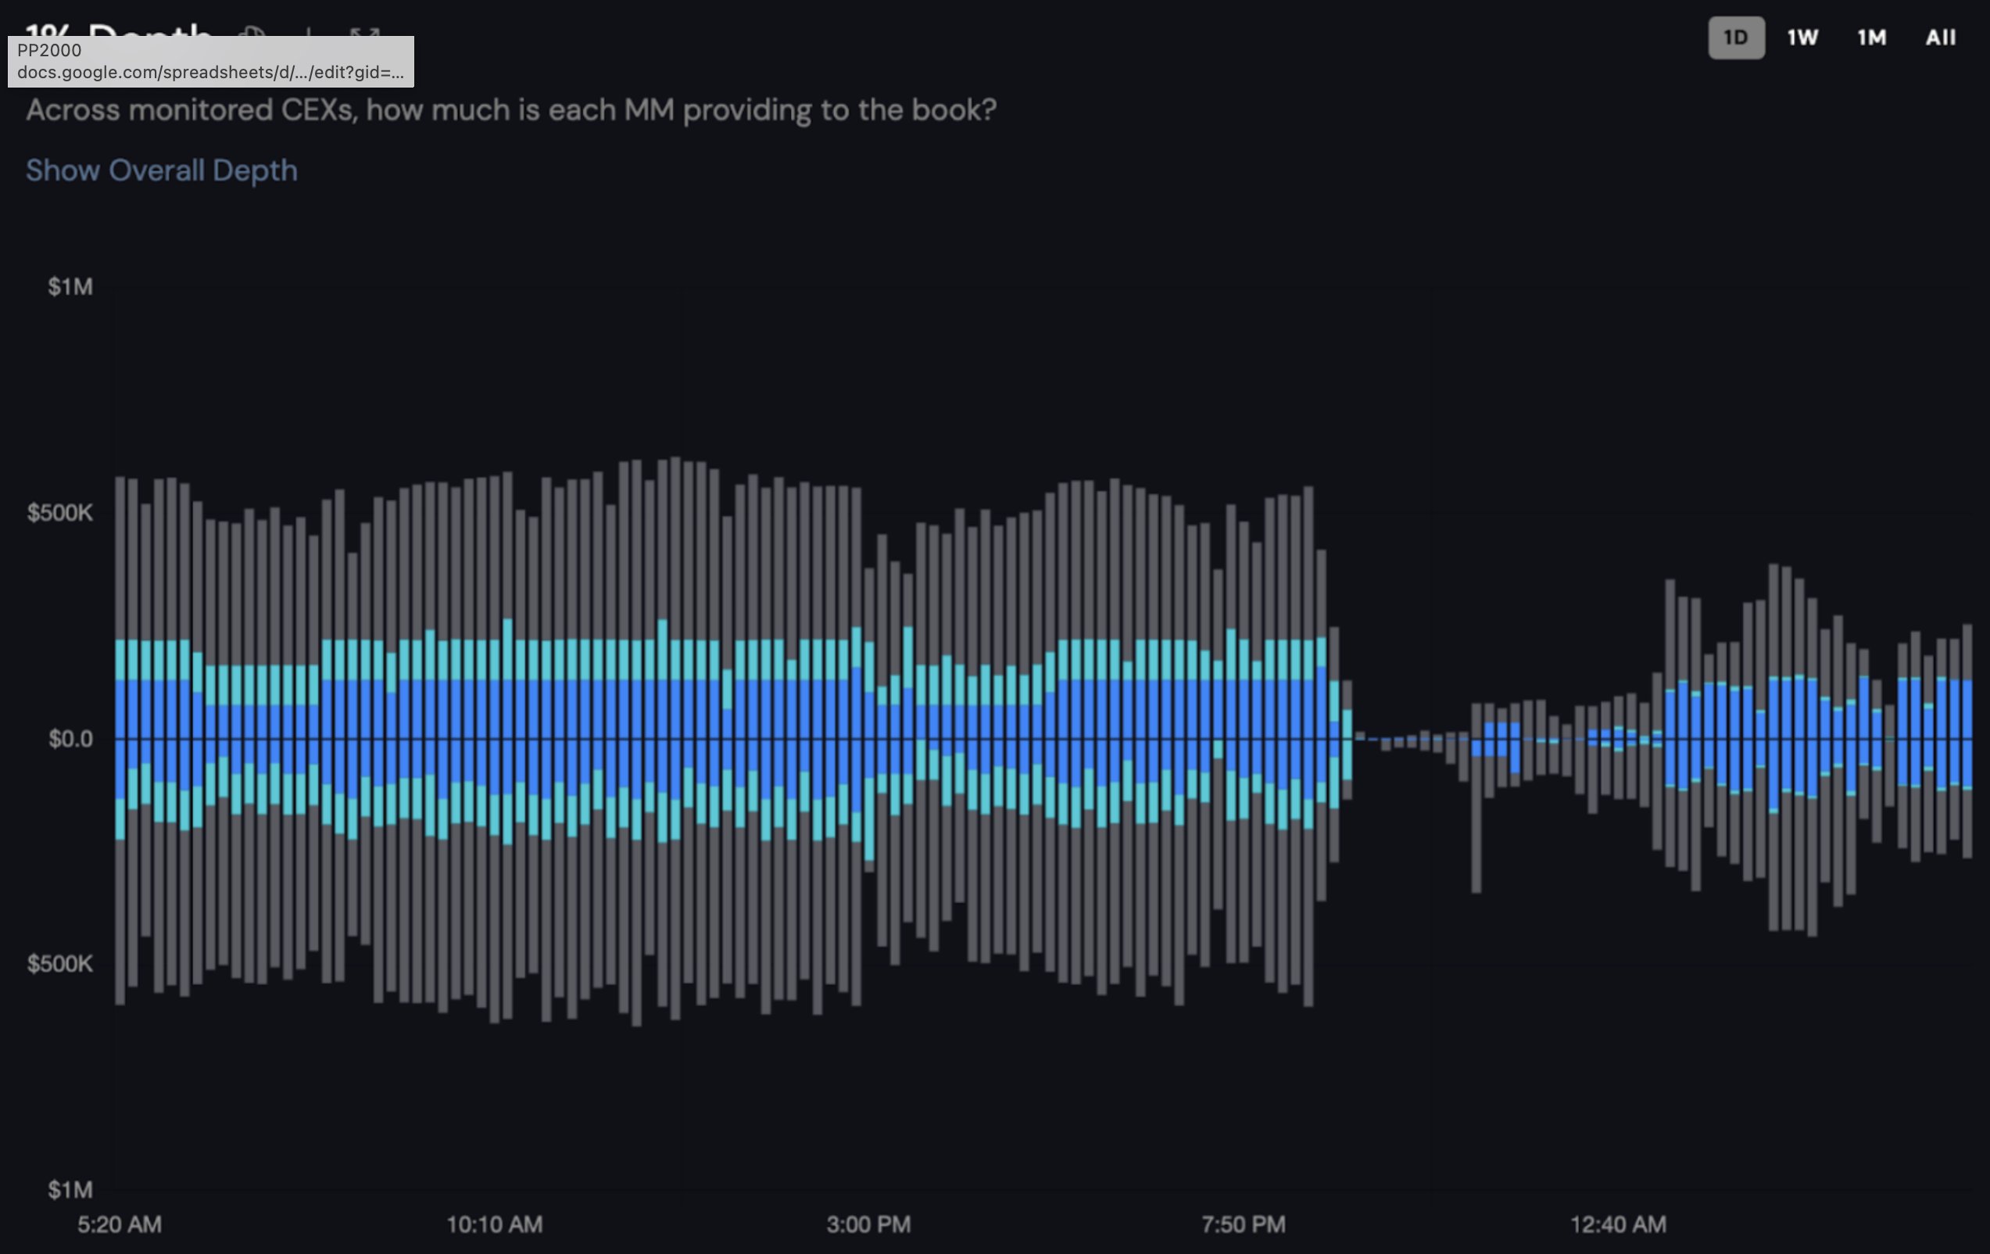Click the 10:10 AM x-axis label
1990x1254 pixels.
pyautogui.click(x=494, y=1224)
